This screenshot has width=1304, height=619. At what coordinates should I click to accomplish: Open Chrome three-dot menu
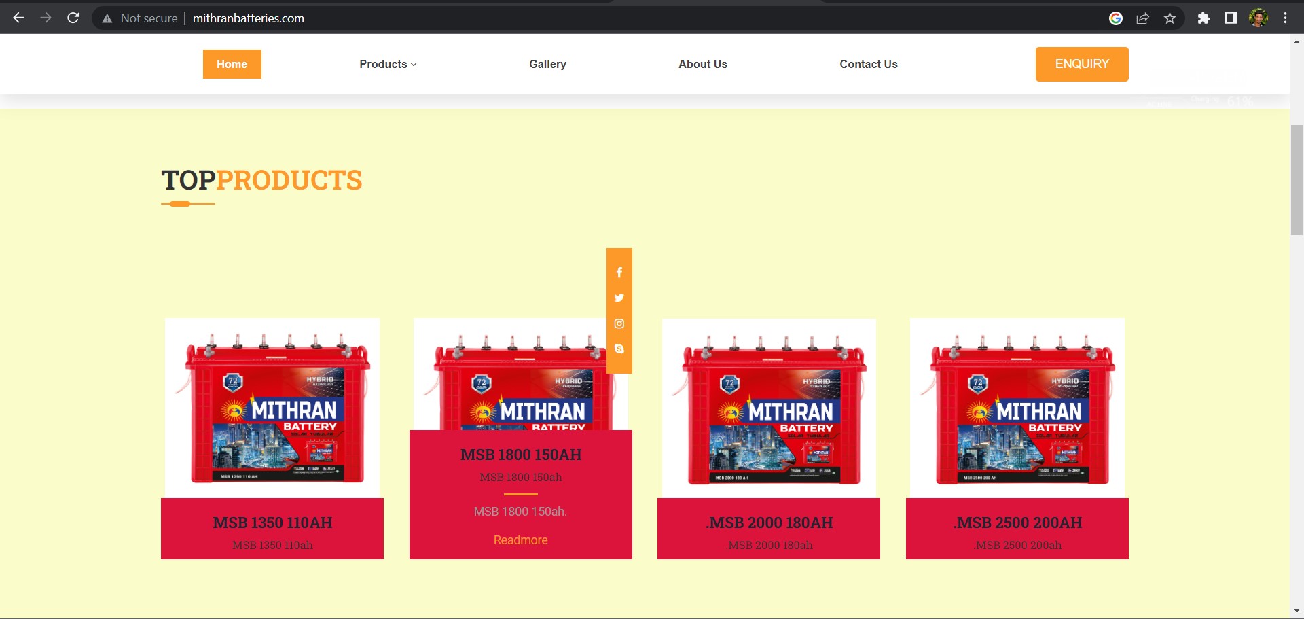pos(1285,18)
